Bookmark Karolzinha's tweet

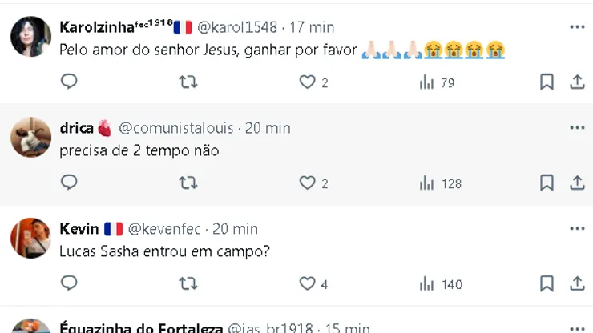(547, 82)
